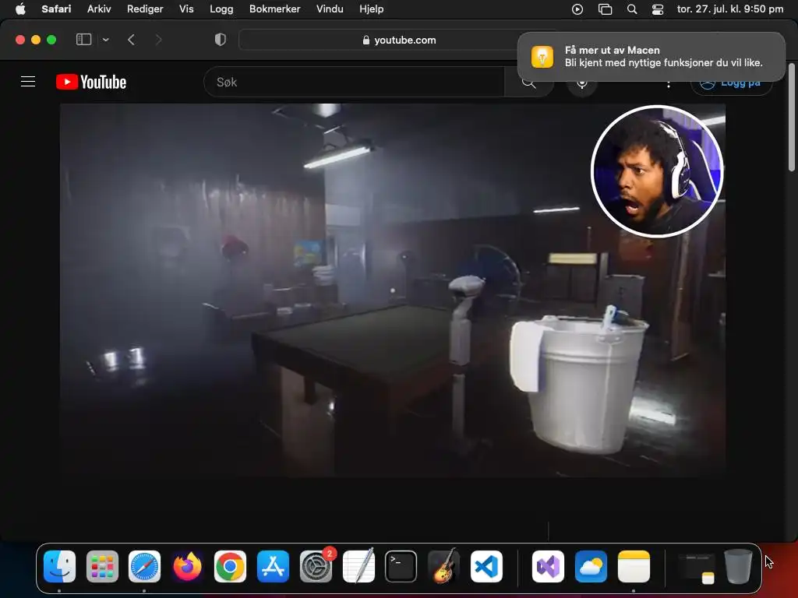This screenshot has width=798, height=598.
Task: Open the Rediger menu
Action: click(x=145, y=9)
